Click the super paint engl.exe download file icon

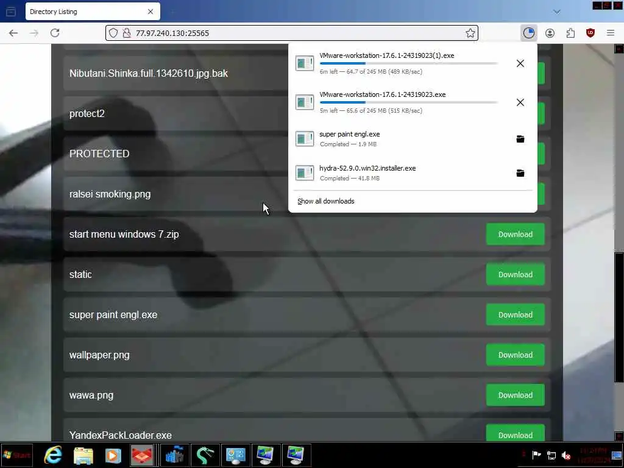(x=305, y=139)
